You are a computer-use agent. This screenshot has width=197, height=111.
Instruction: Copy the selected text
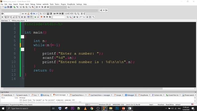point(23,7)
